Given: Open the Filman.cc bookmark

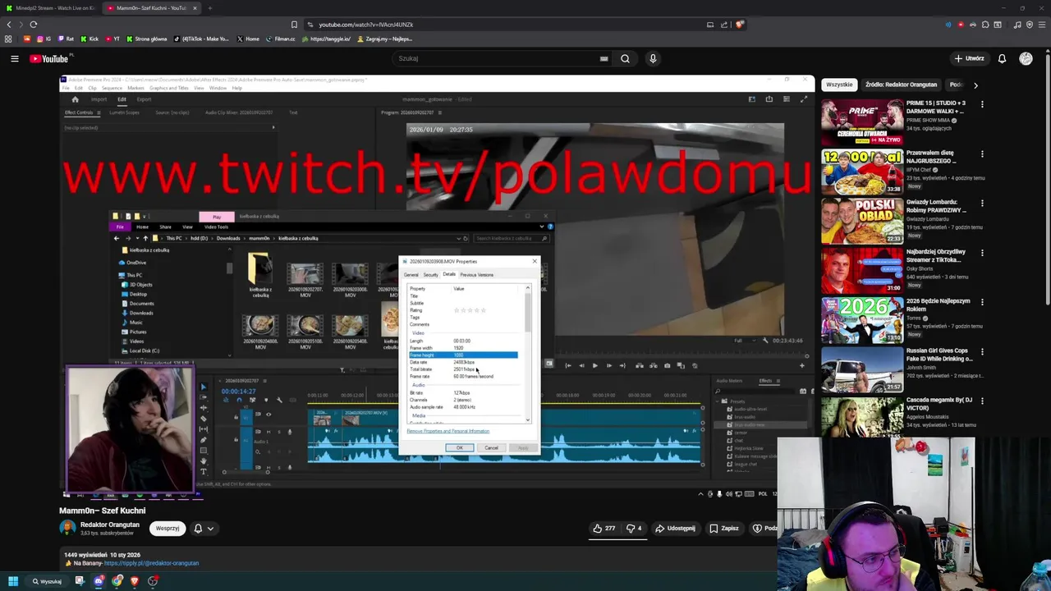Looking at the screenshot, I should coord(280,39).
